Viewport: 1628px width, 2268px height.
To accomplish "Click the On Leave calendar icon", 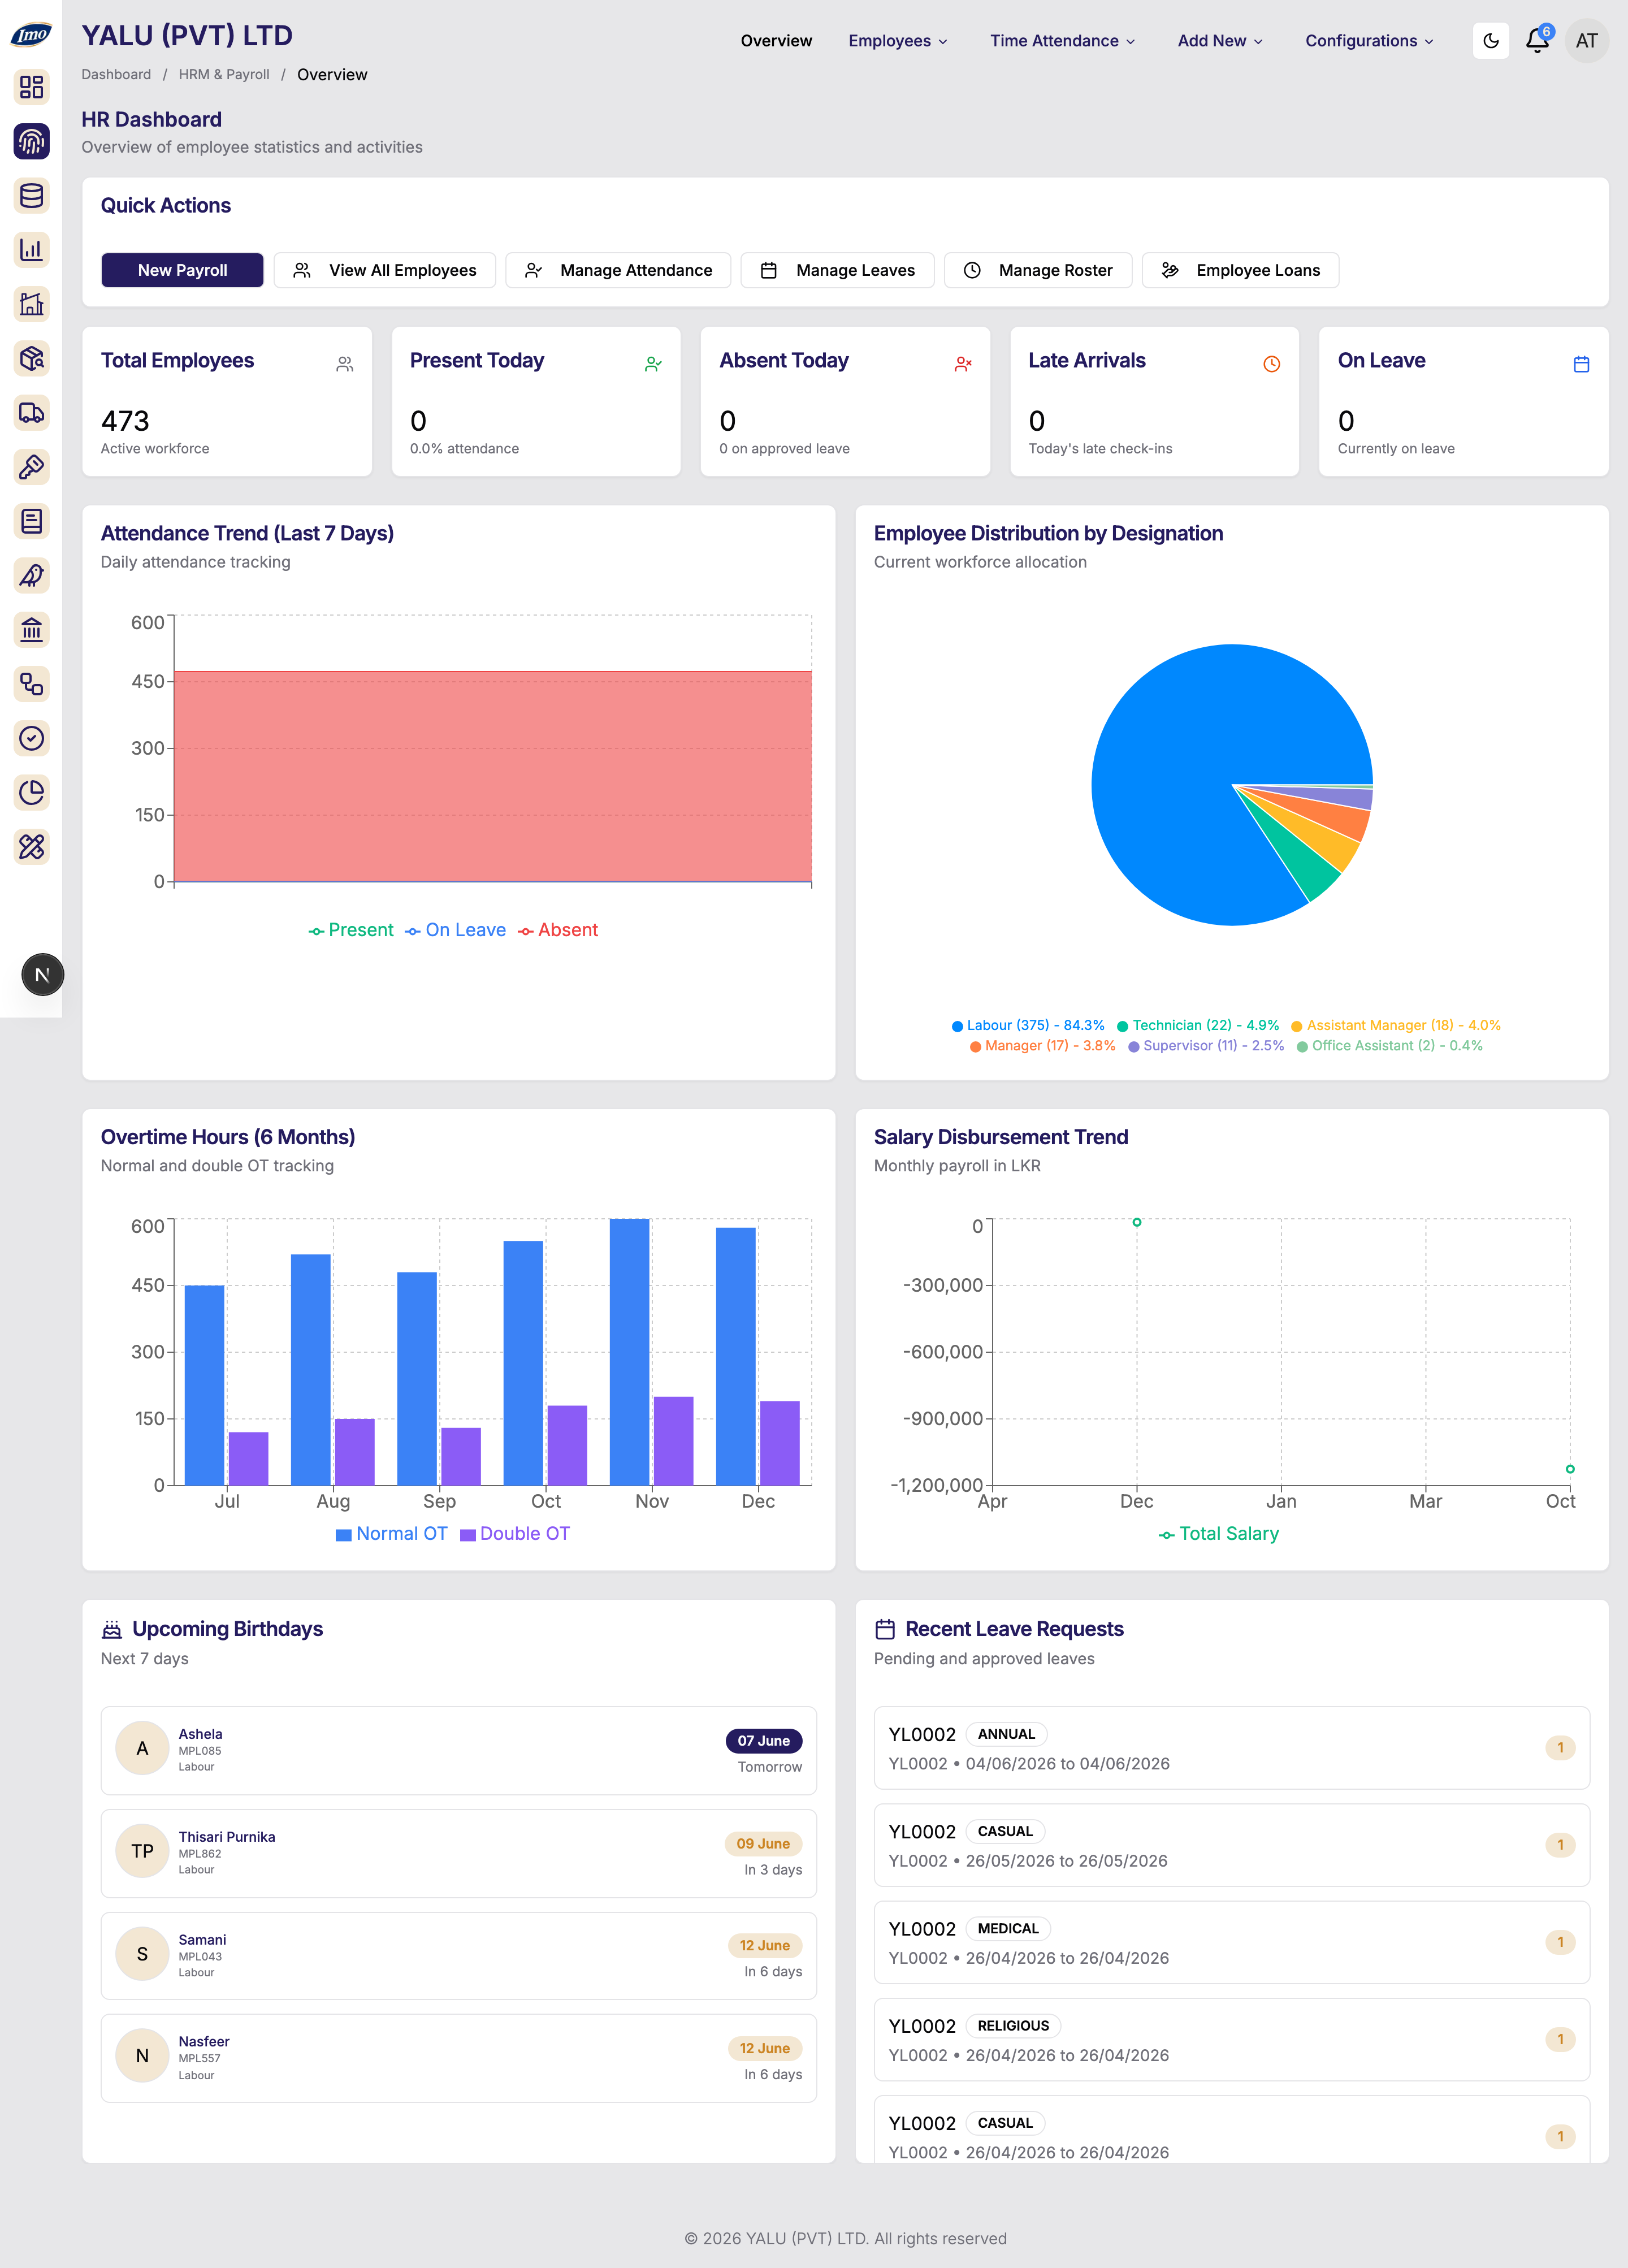I will click(1581, 364).
